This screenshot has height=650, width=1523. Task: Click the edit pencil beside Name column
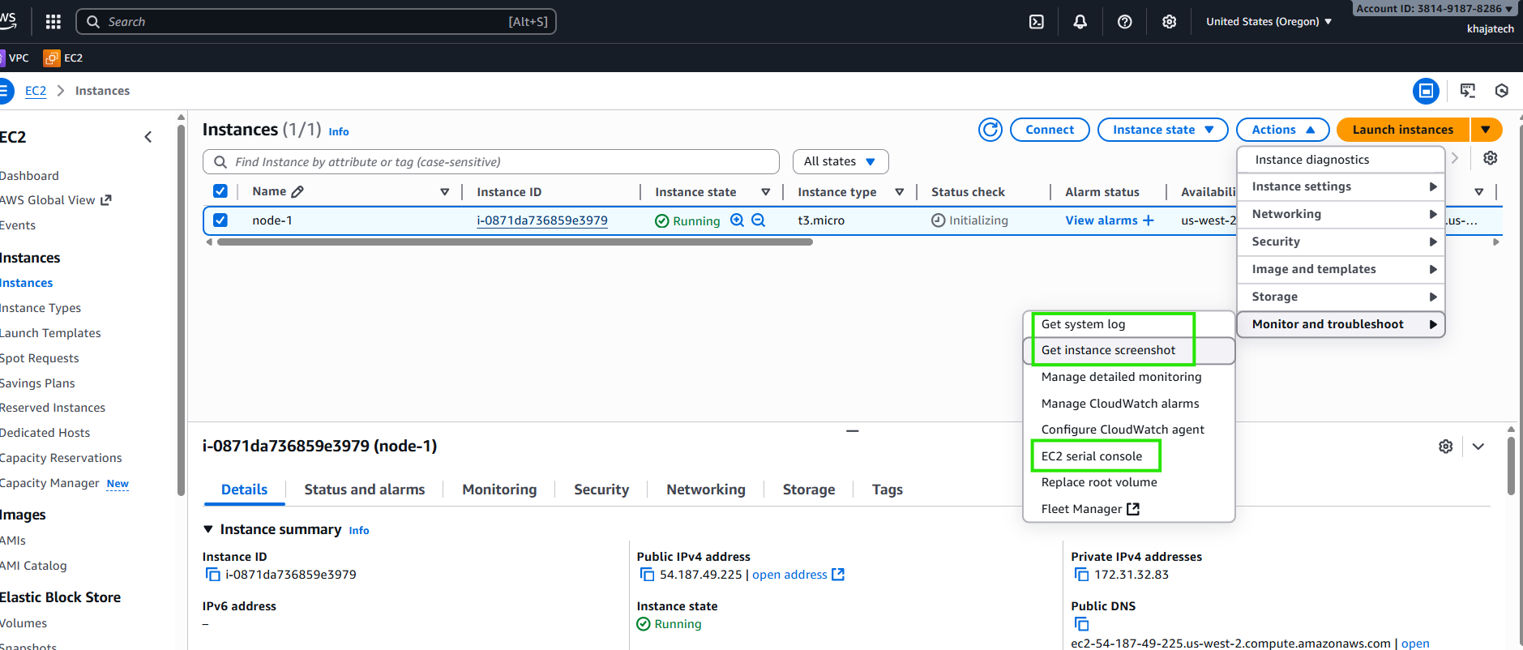point(297,192)
